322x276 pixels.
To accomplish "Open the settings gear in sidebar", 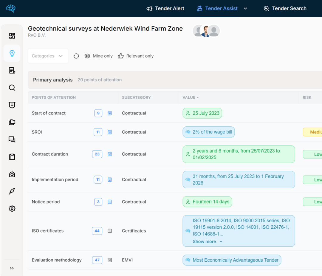I will click(x=12, y=209).
